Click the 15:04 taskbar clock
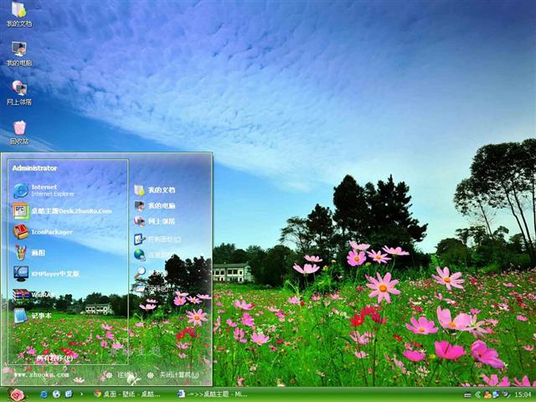The image size is (536, 402). (523, 394)
